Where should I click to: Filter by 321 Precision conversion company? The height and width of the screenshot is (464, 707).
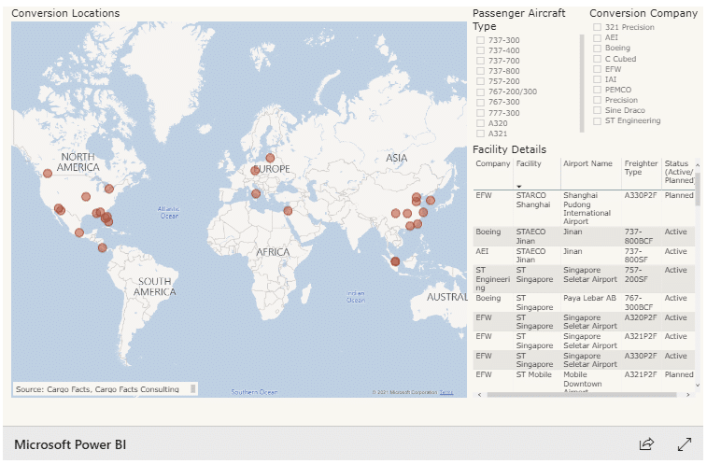[x=597, y=27]
